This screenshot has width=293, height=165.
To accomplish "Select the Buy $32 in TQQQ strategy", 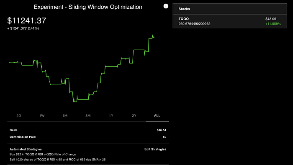I will point(43,155).
